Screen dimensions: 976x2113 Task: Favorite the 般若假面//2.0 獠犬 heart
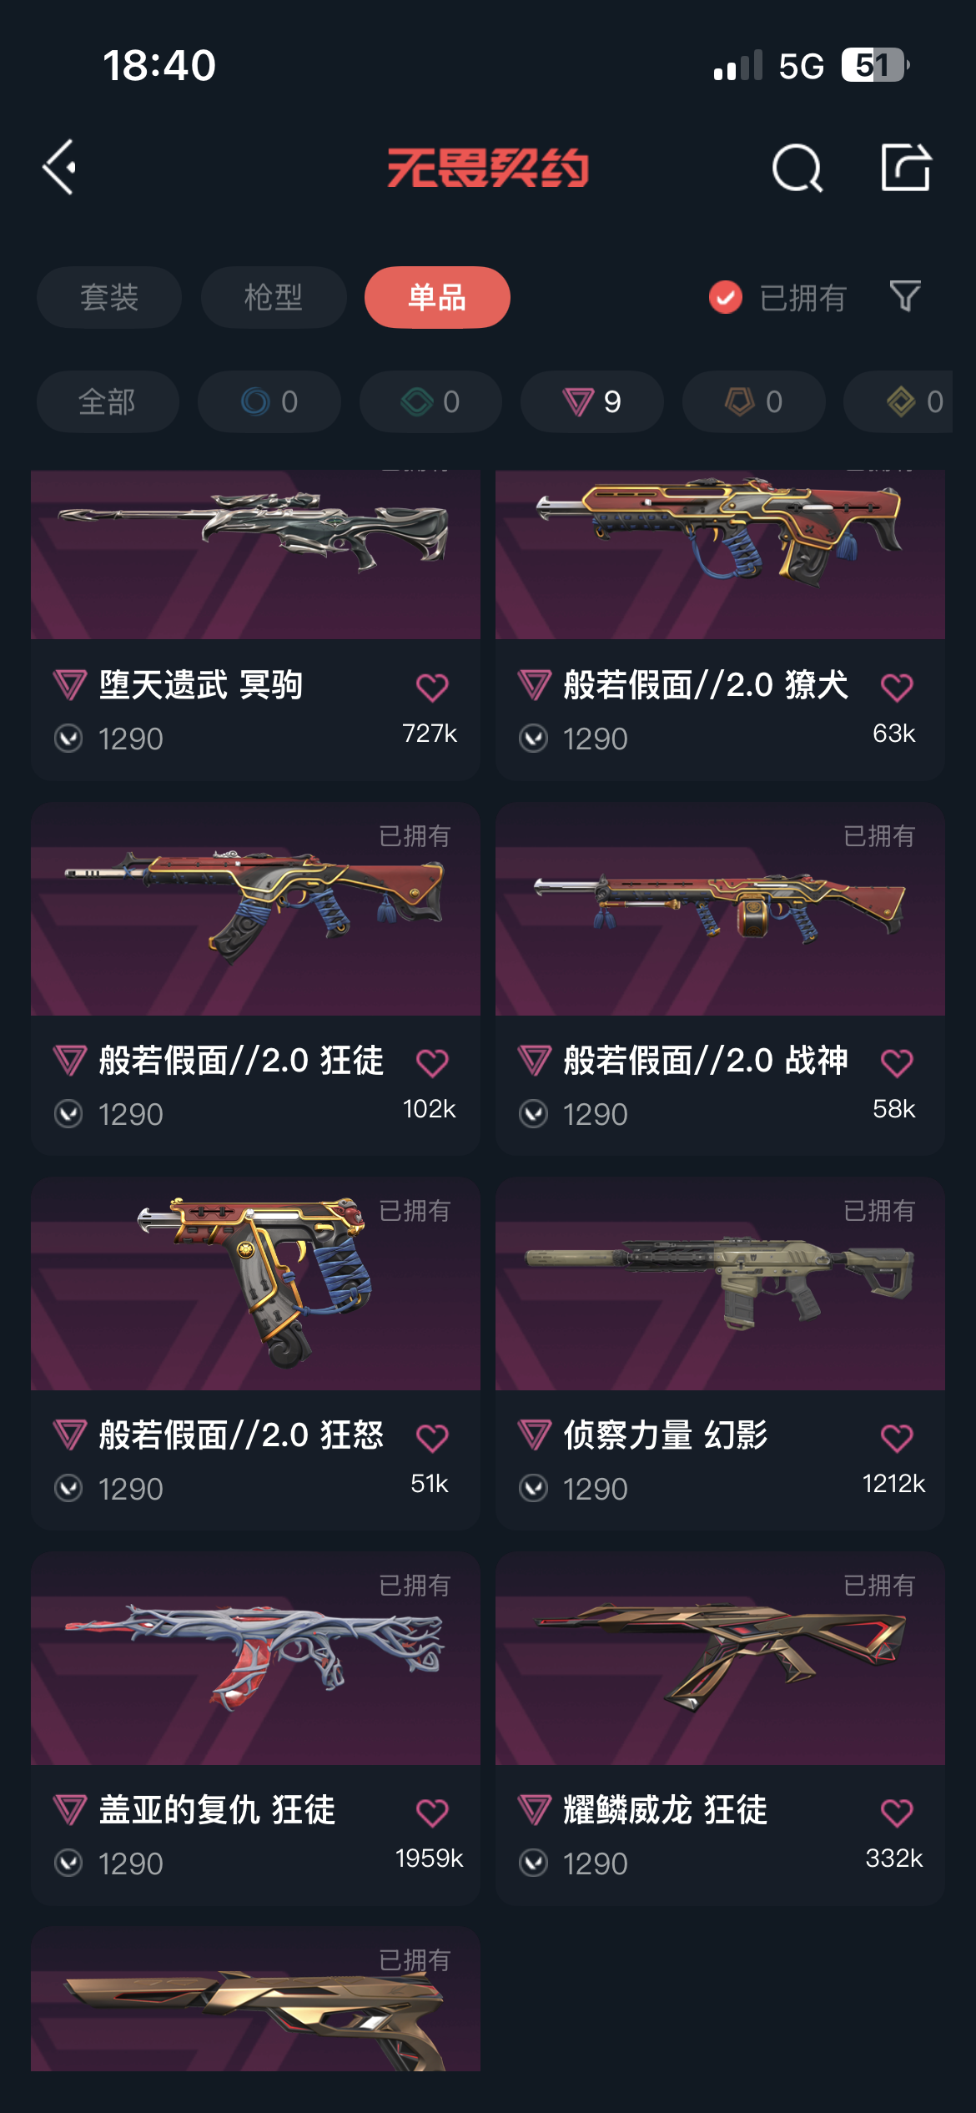pos(897,688)
